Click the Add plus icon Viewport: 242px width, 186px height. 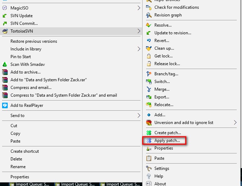coord(149,115)
